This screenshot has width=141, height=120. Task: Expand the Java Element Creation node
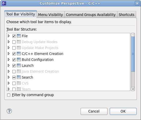click(9, 71)
